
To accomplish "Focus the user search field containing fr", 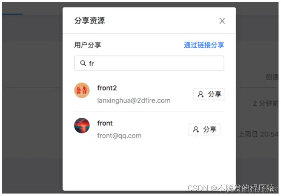I will [x=149, y=63].
